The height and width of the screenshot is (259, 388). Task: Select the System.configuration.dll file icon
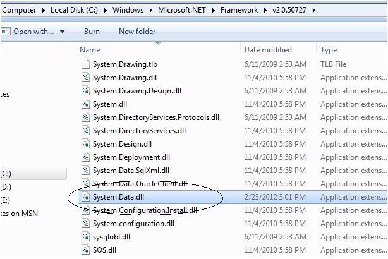pos(86,224)
